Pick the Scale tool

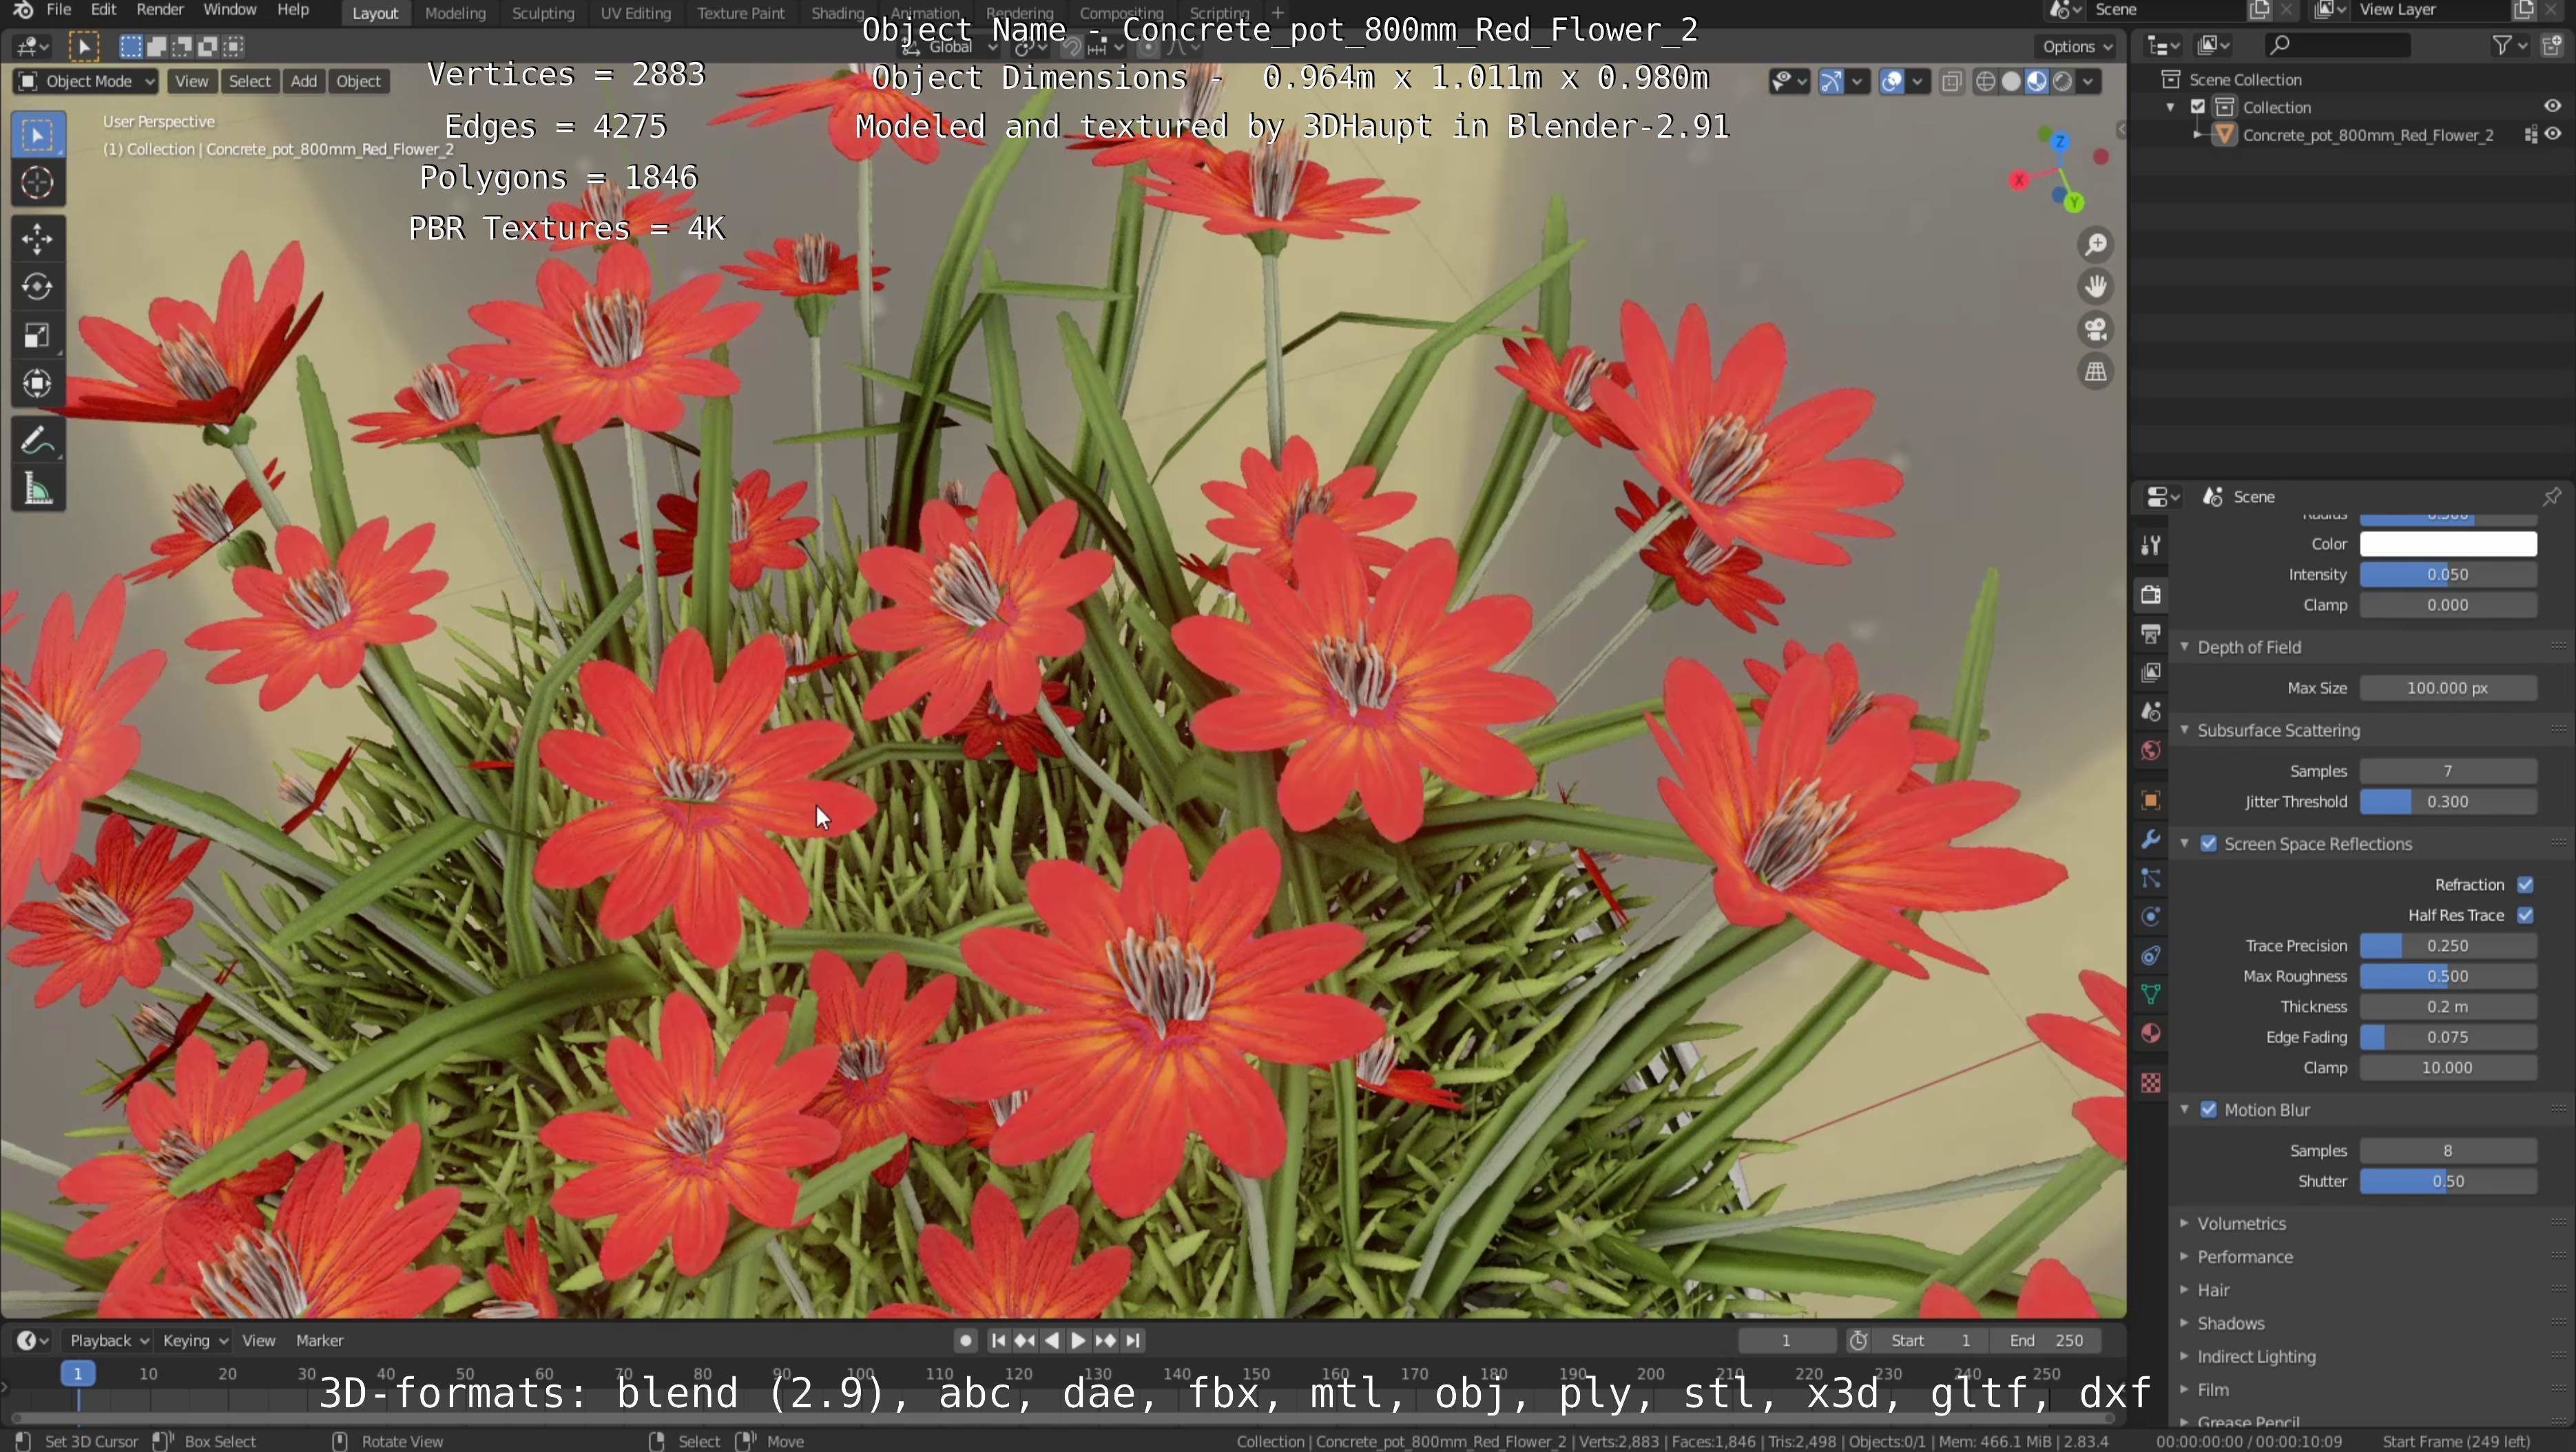point(37,336)
